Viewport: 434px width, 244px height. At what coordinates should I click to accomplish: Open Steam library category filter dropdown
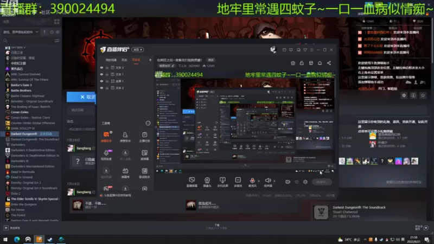(x=21, y=32)
